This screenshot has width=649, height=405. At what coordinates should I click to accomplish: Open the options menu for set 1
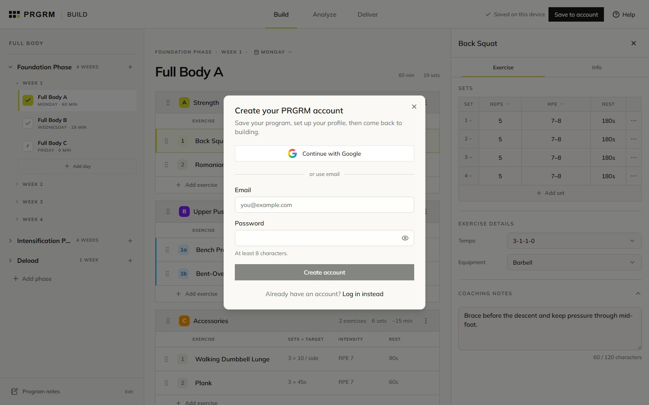point(634,121)
